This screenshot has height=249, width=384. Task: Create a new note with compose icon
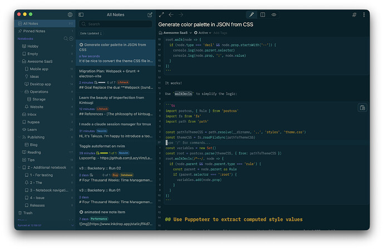[150, 14]
